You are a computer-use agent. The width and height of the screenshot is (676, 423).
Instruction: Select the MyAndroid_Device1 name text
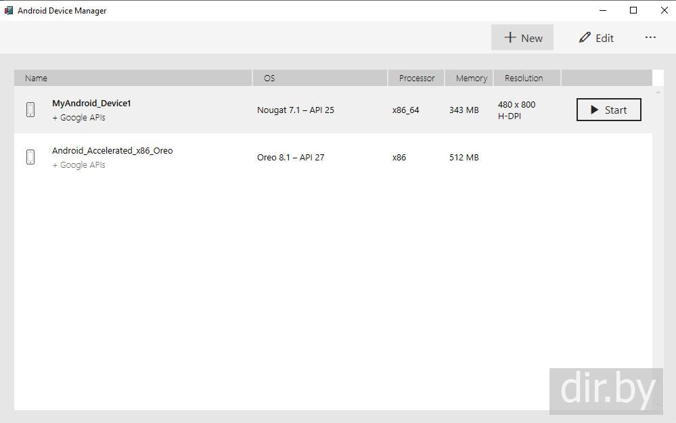click(91, 103)
